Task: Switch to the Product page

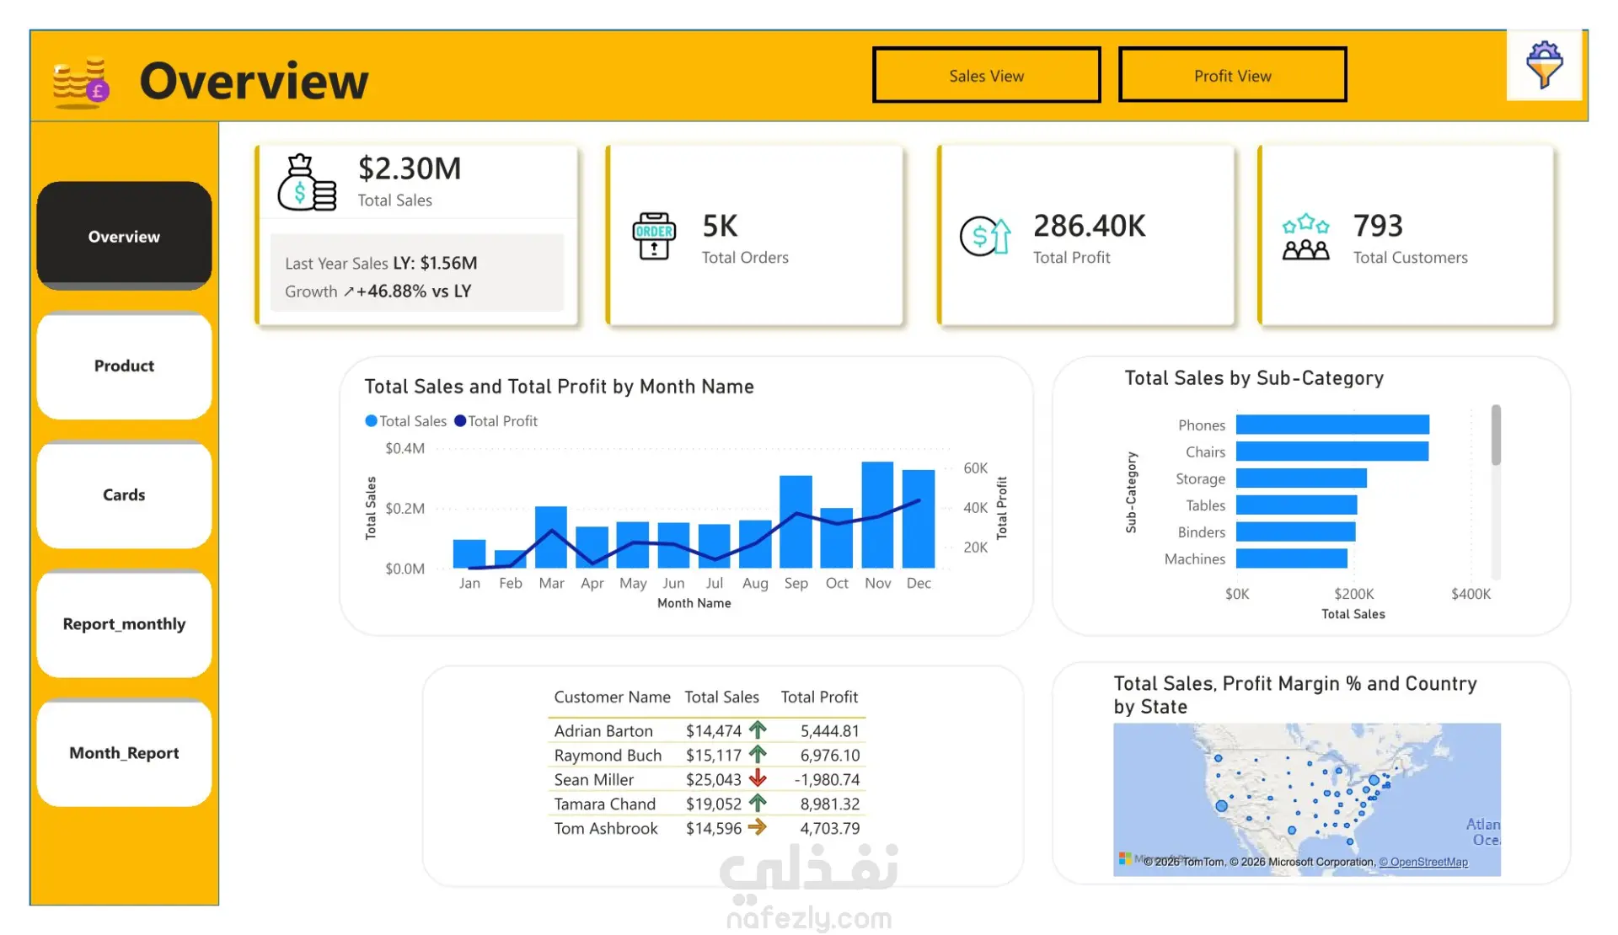Action: 124,366
